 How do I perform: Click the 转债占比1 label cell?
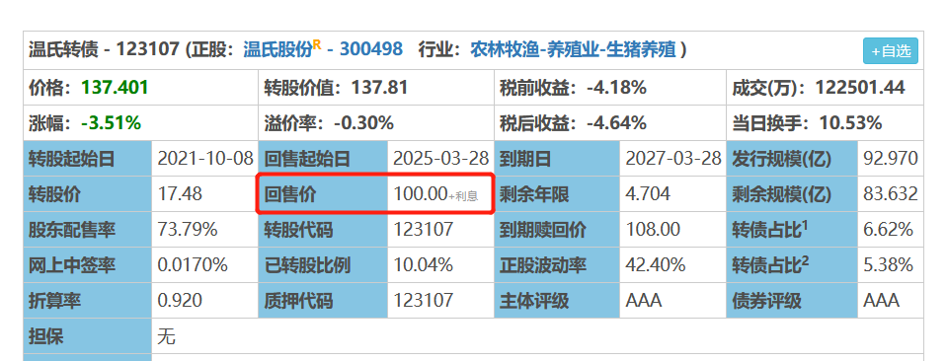[x=792, y=230]
